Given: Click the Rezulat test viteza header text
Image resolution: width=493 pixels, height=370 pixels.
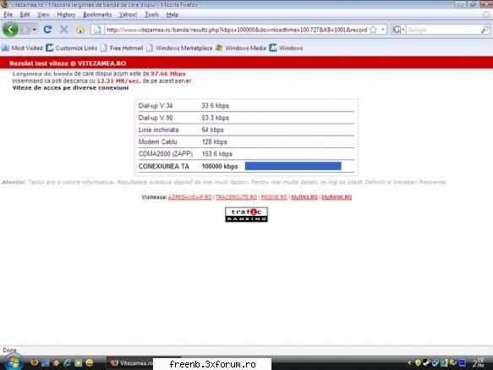Looking at the screenshot, I should coord(68,64).
